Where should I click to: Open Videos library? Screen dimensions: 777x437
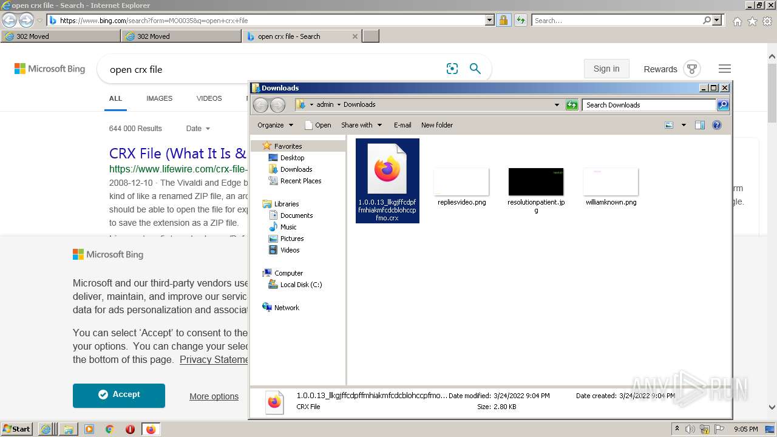290,250
